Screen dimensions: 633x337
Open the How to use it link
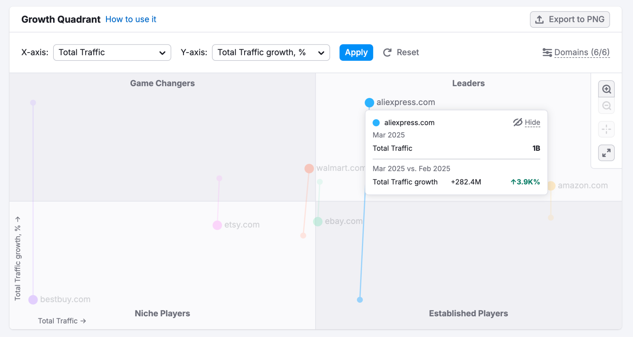coord(131,19)
